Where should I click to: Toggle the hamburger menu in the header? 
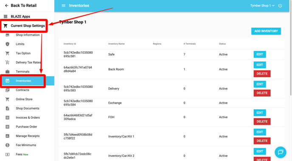pos(64,6)
